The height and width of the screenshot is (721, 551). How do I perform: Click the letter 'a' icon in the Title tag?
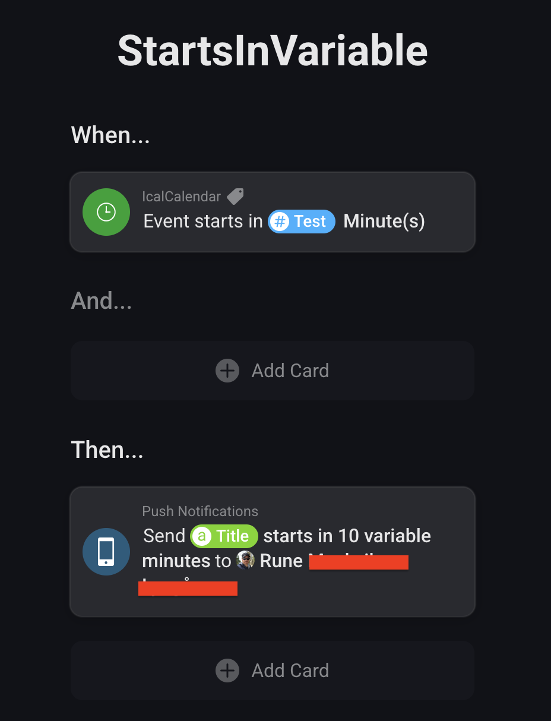click(202, 536)
